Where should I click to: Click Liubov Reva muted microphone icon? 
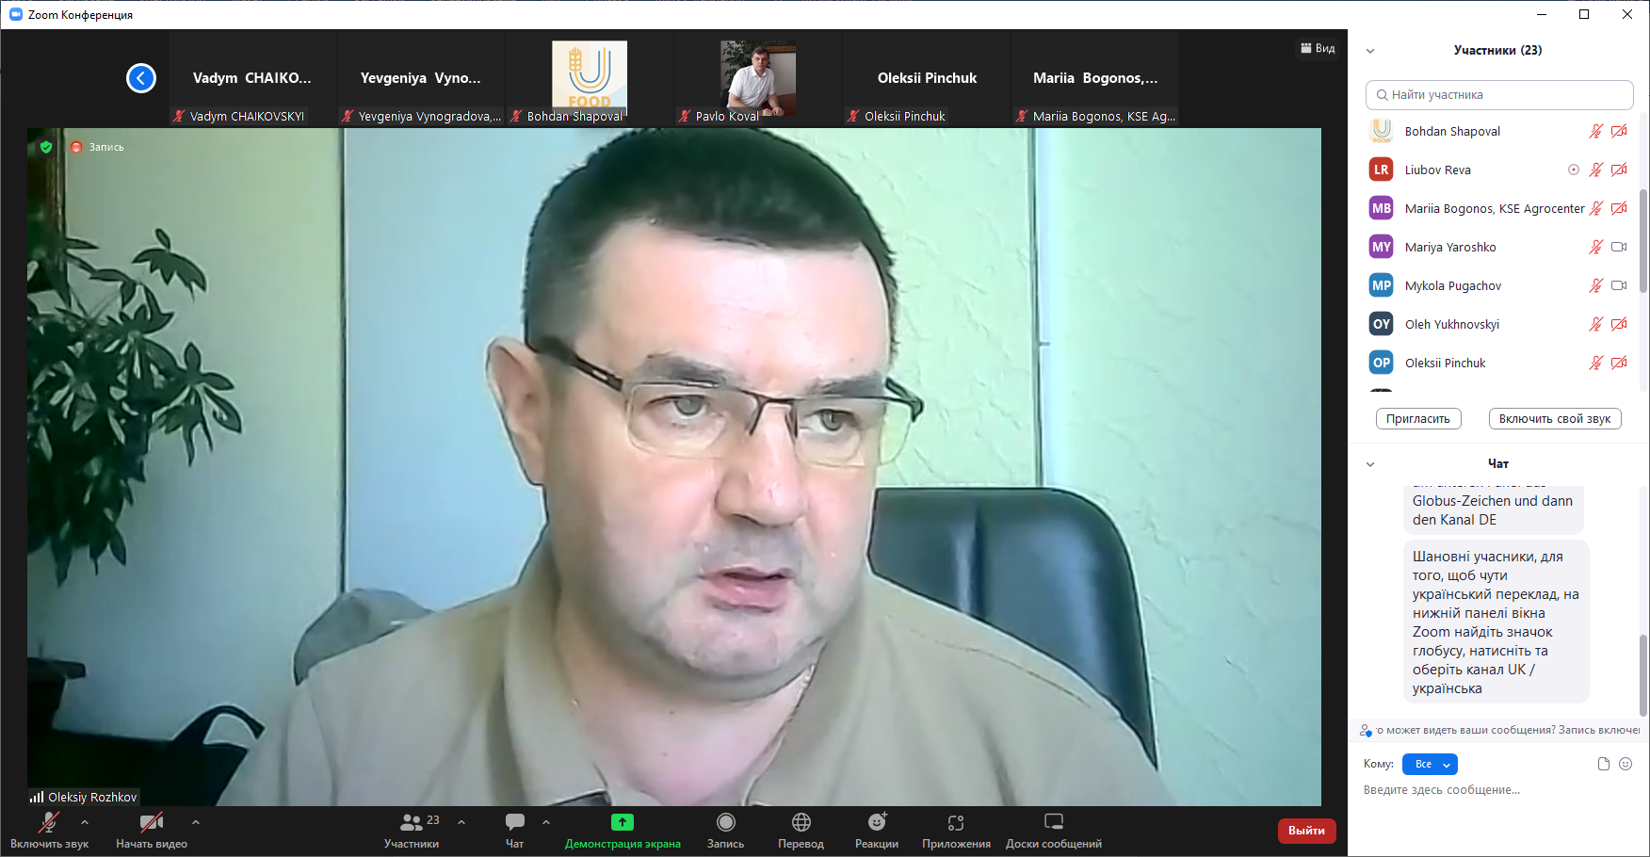[x=1595, y=170]
